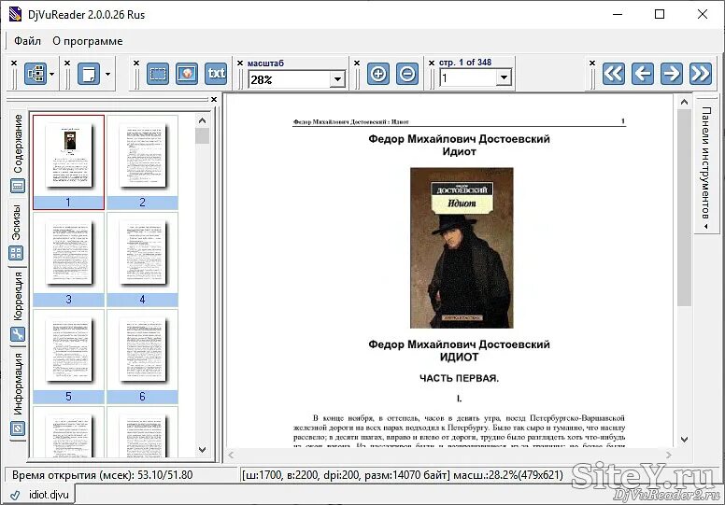Click the ш:1700 page size status text
The width and height of the screenshot is (725, 505).
[x=403, y=475]
